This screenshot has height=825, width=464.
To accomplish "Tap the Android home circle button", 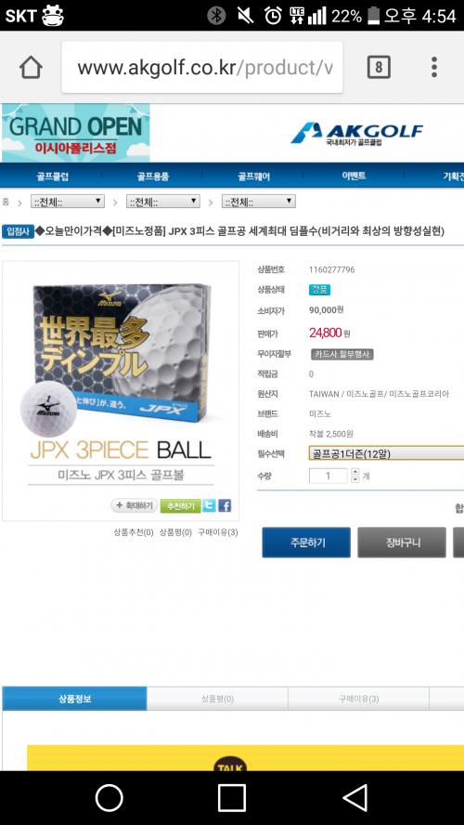I will click(110, 798).
